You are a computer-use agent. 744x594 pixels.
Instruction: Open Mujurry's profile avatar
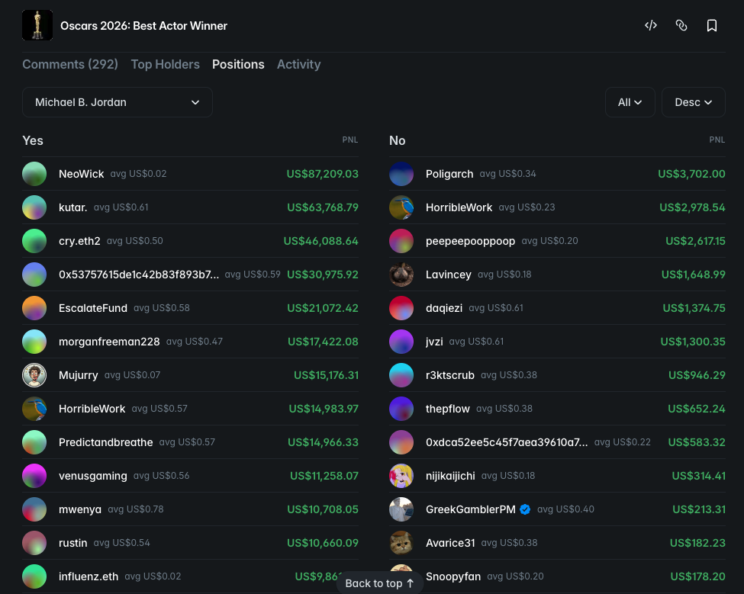34,375
